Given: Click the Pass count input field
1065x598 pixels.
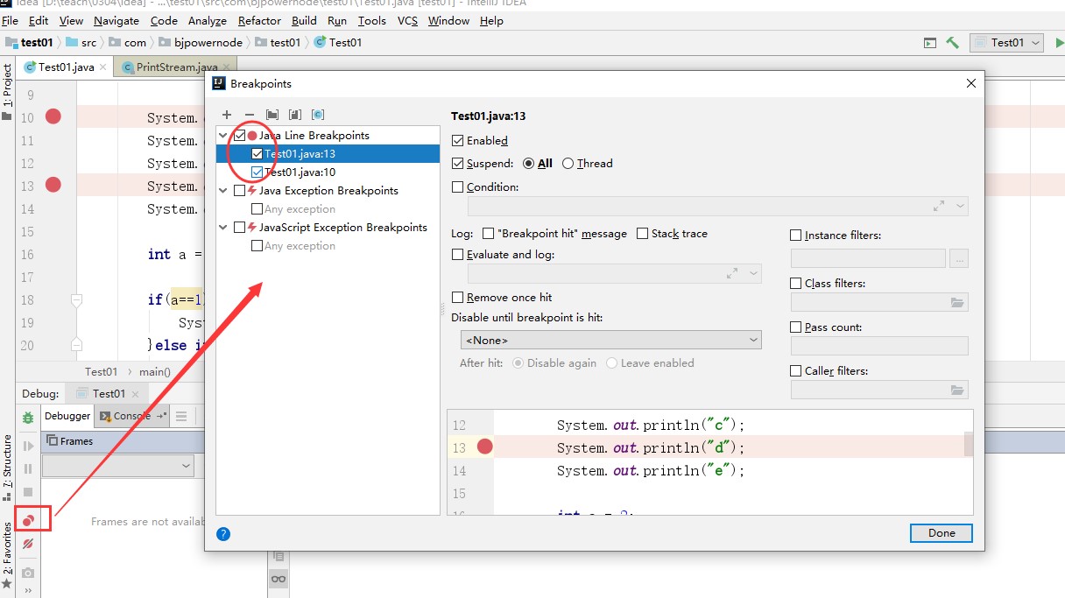Looking at the screenshot, I should [879, 346].
